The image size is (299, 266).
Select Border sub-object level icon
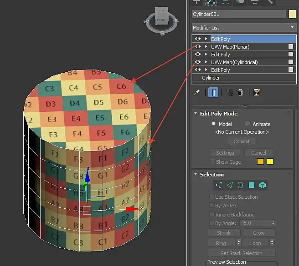(x=241, y=185)
